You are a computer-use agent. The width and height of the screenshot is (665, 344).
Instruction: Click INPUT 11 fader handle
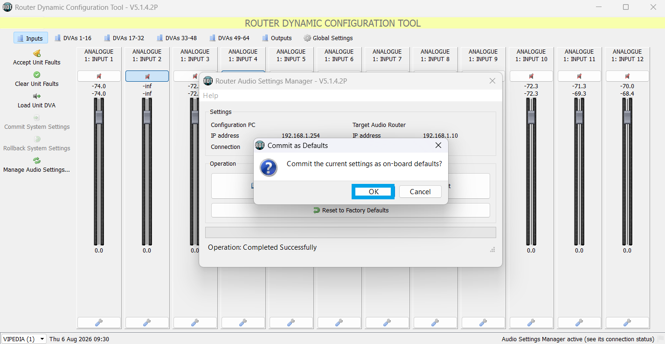tap(579, 117)
